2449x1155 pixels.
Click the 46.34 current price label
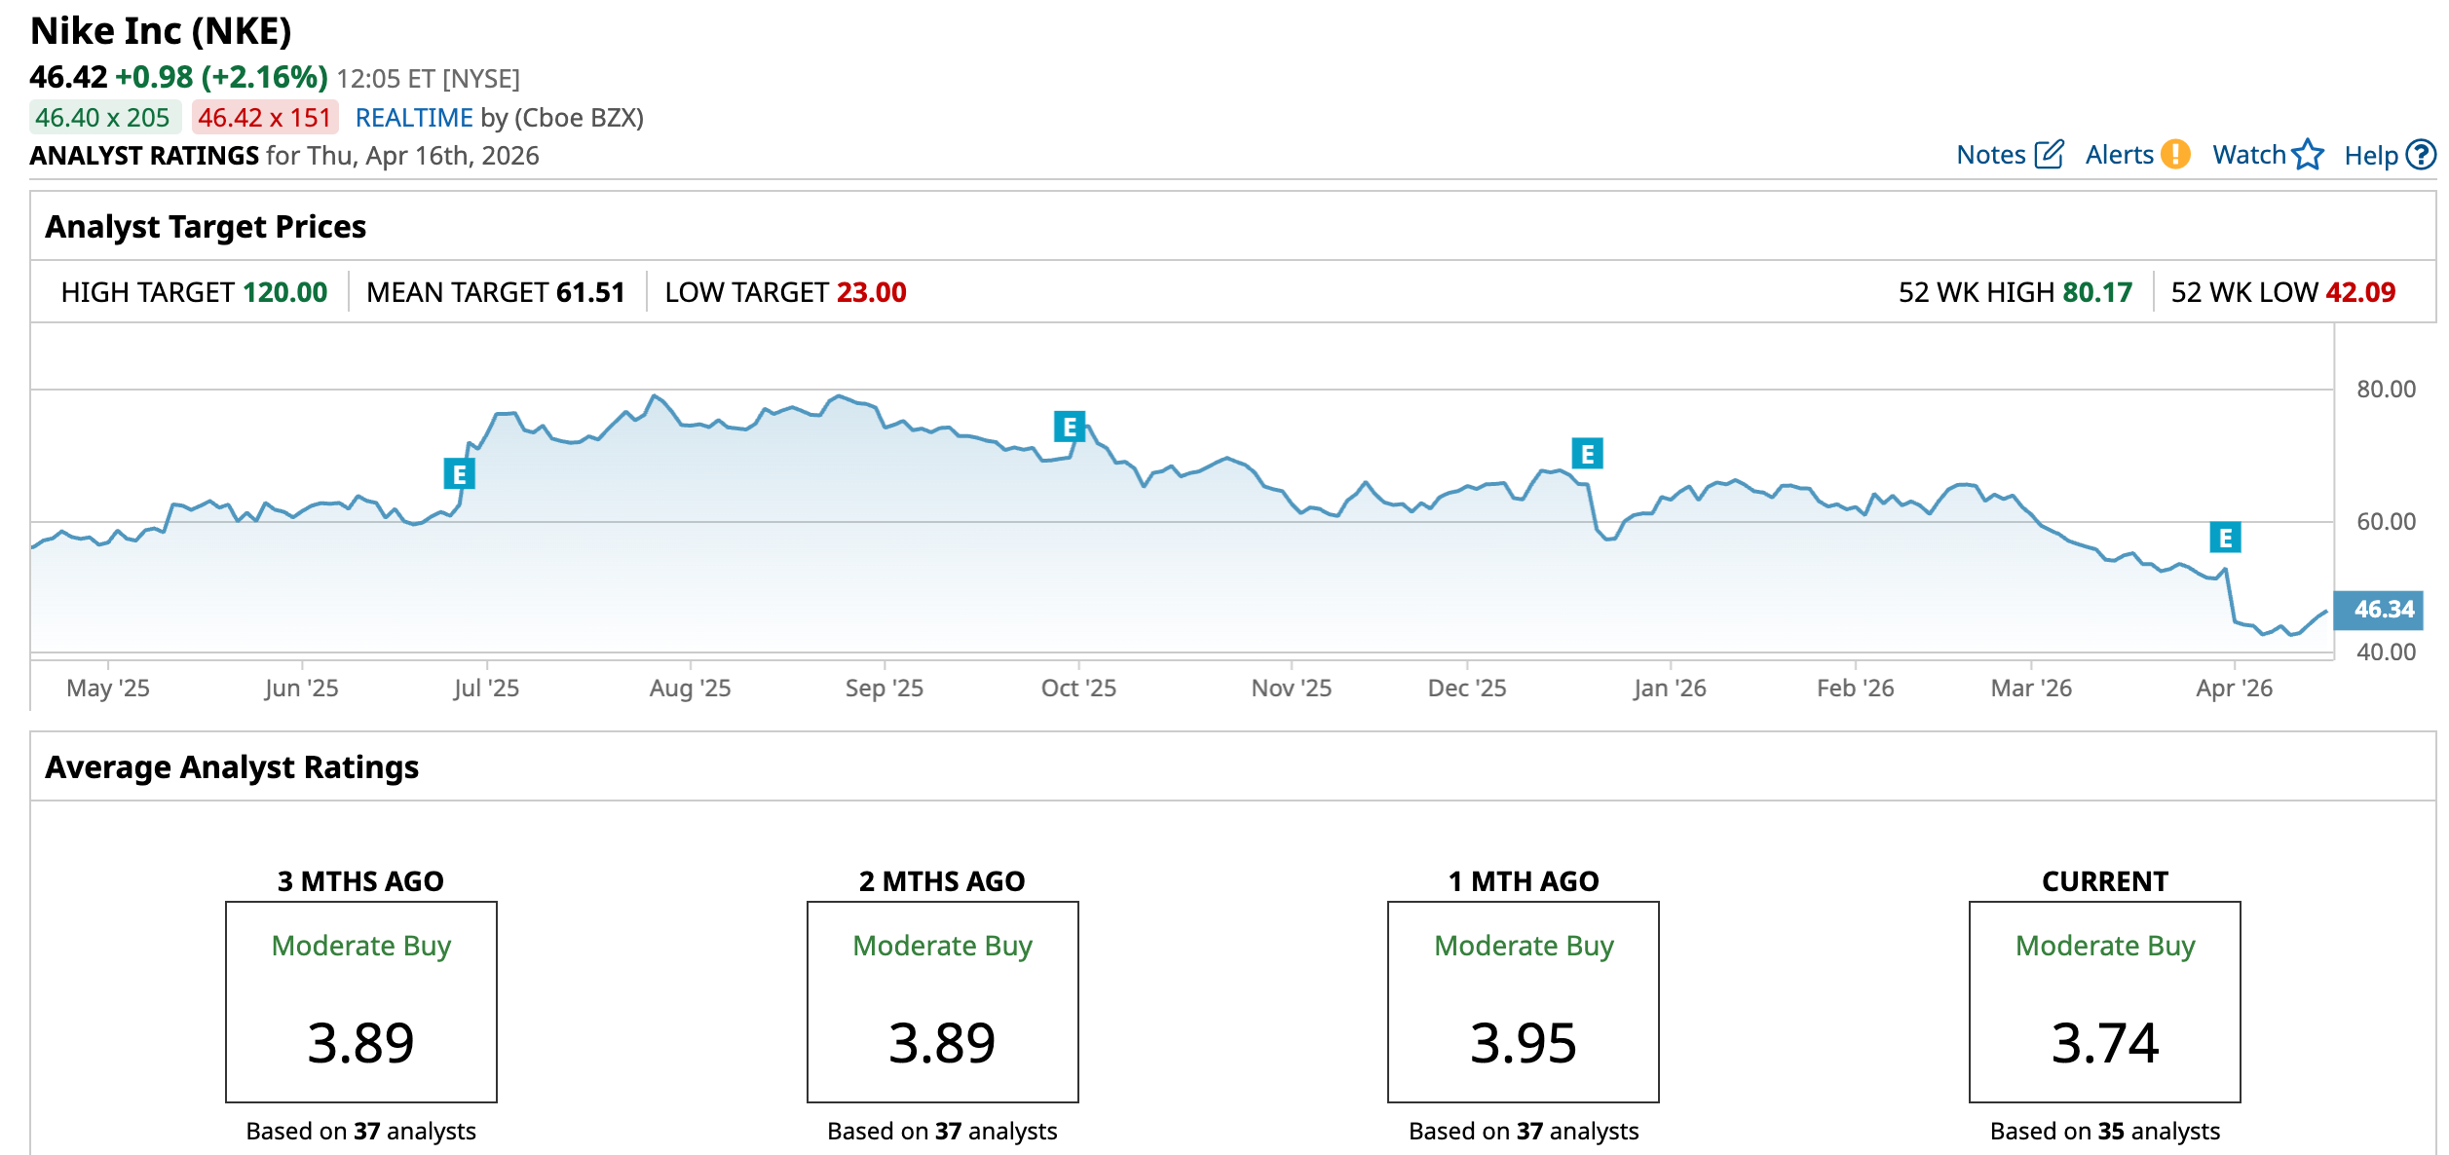(x=2383, y=610)
